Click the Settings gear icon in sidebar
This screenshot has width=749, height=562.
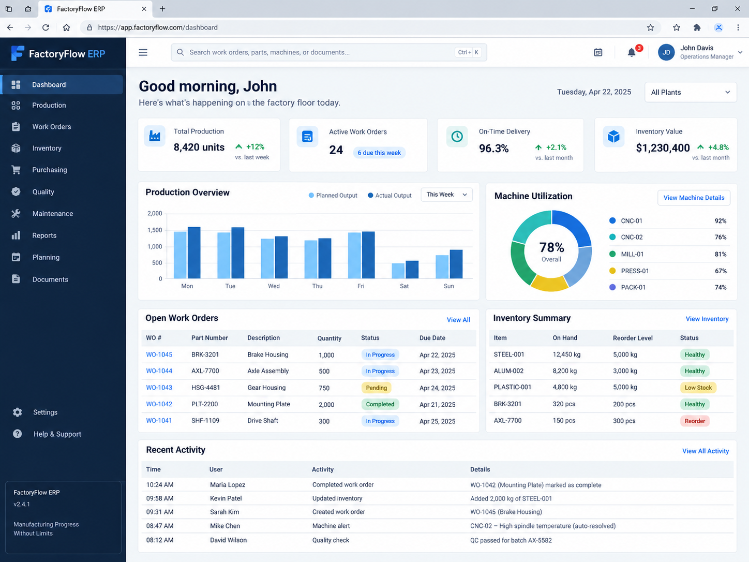(18, 412)
